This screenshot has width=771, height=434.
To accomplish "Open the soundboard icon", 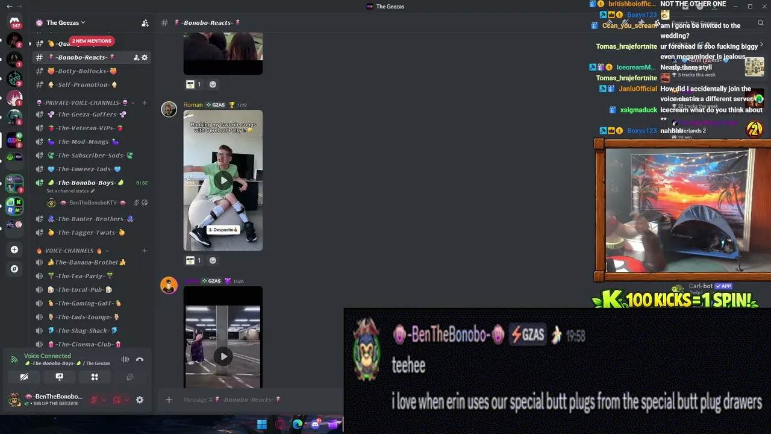I will pyautogui.click(x=130, y=377).
